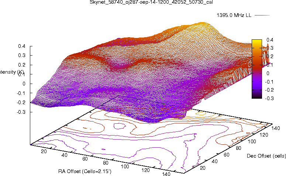Click the 0 tick on the intensity axis
The image size is (286, 176).
[24, 84]
